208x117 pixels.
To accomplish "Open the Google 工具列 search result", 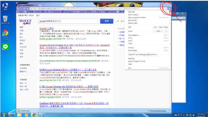I will click(x=46, y=28).
